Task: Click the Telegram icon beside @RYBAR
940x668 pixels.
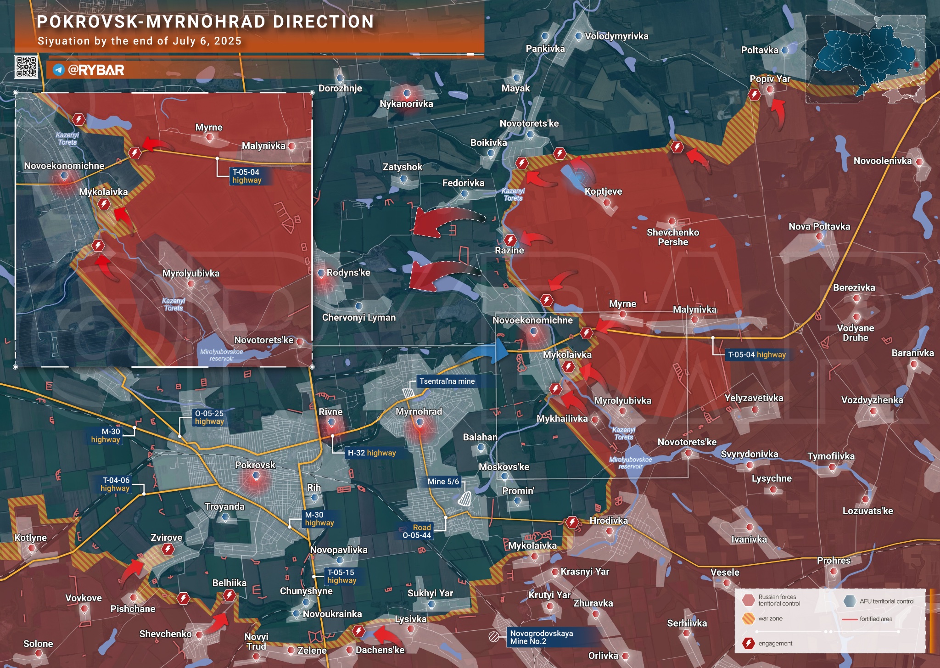Action: (58, 70)
